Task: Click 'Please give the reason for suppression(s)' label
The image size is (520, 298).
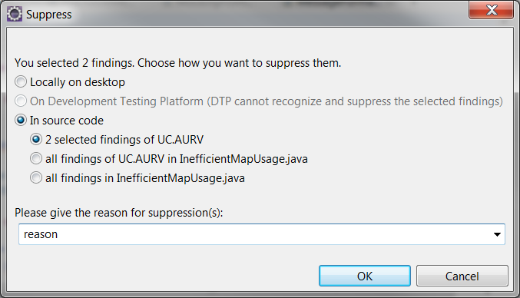Action: [x=119, y=213]
